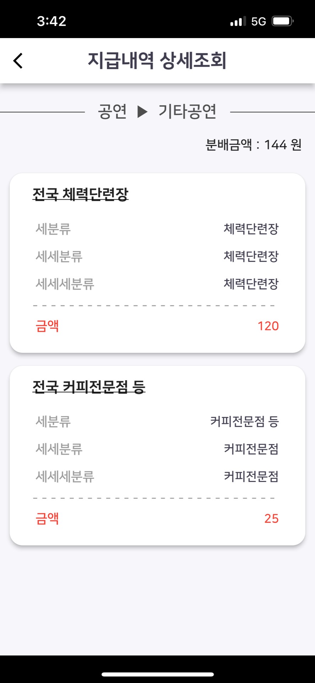Tap the cellular signal strength icon
This screenshot has height=683, width=315.
click(238, 21)
